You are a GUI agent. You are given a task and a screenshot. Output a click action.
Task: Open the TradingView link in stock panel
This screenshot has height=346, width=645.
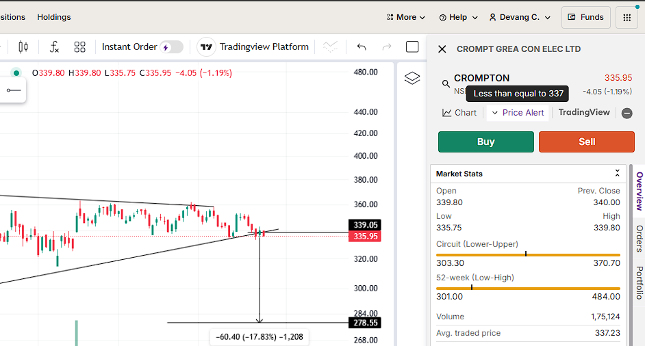click(583, 112)
